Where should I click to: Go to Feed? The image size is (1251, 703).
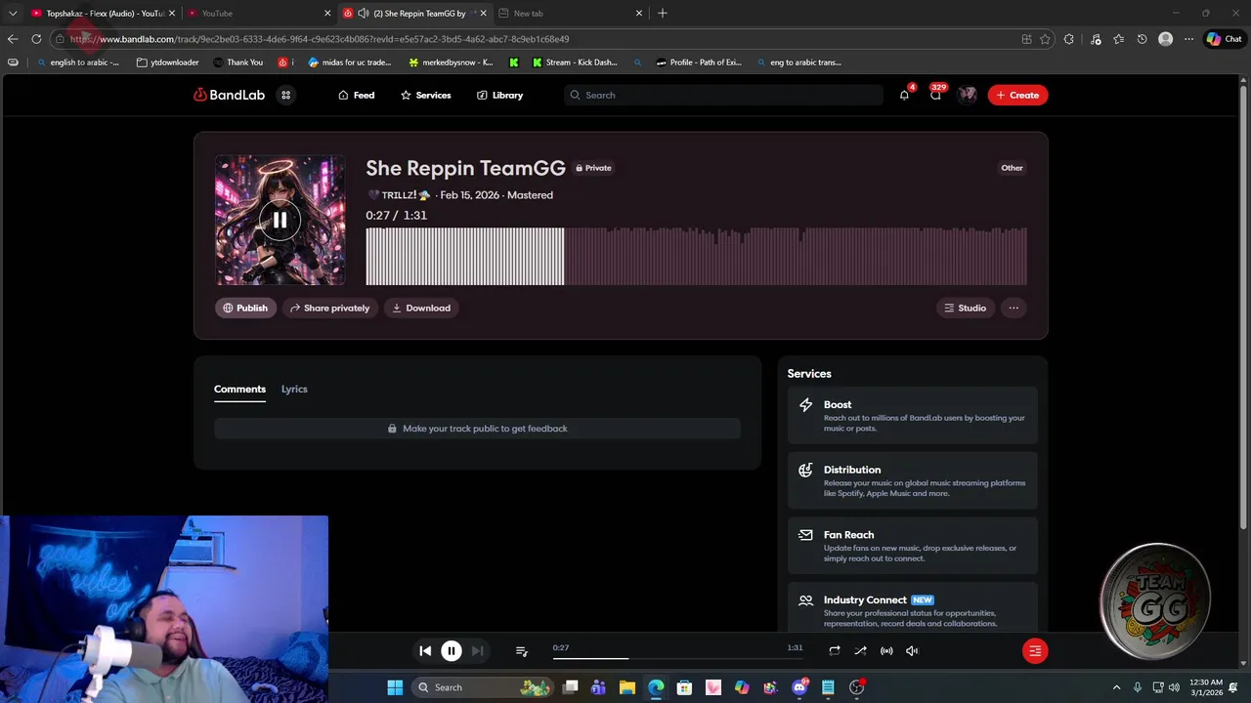click(356, 95)
